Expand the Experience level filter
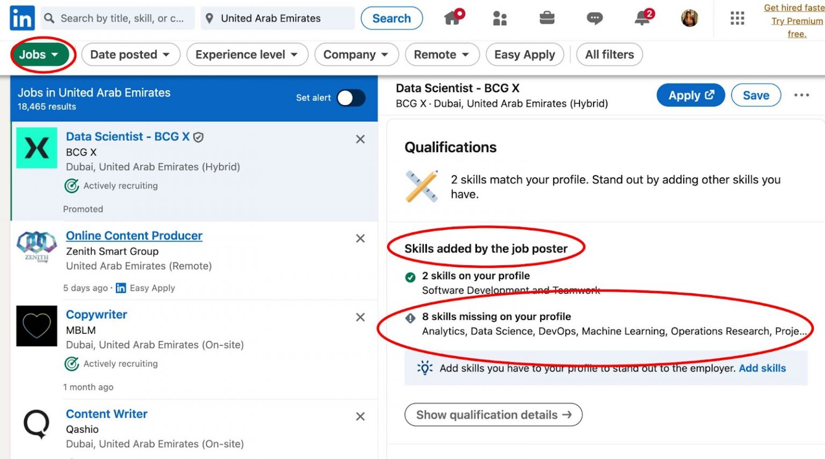The image size is (825, 459). coord(247,54)
